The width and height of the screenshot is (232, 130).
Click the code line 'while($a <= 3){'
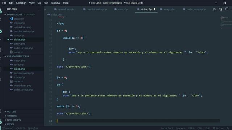(74, 38)
